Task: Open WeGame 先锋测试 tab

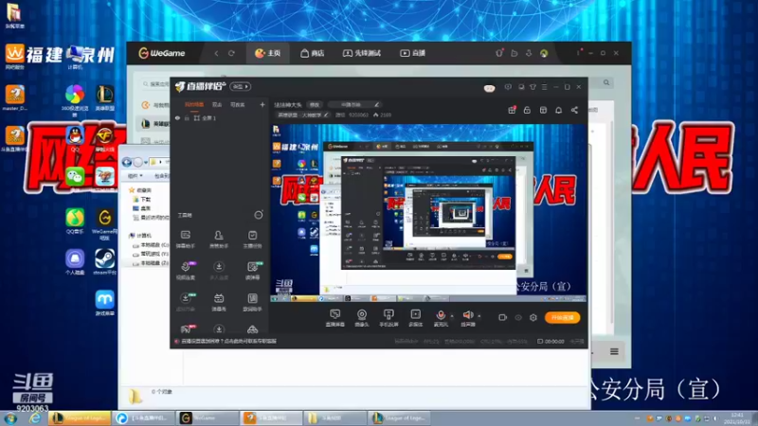Action: pyautogui.click(x=362, y=53)
